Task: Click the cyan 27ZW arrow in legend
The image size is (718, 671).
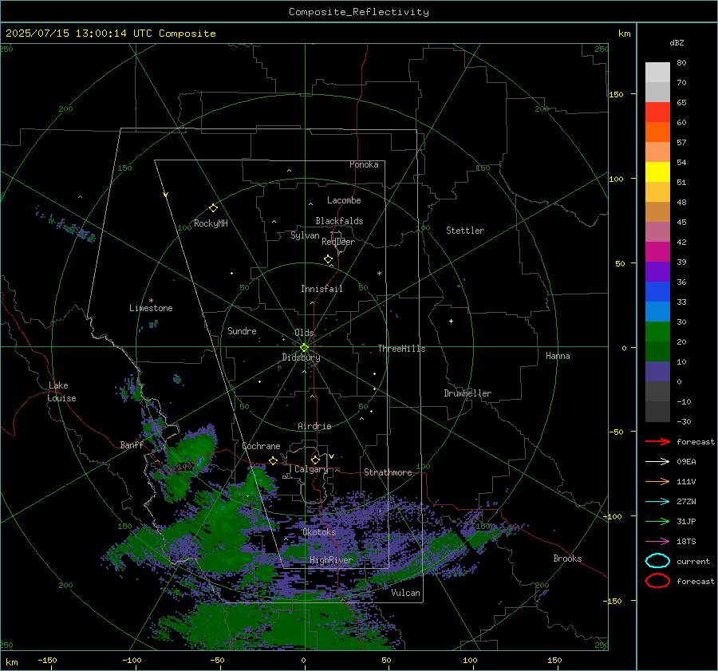Action: point(657,502)
